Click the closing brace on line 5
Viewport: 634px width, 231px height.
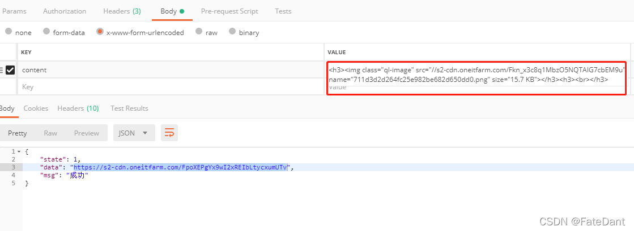[x=27, y=184]
